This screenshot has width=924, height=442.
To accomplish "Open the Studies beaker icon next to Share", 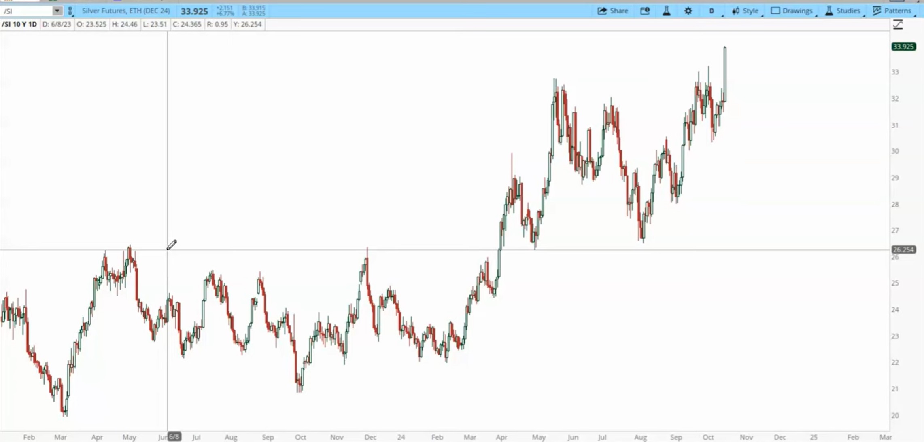I will coord(666,11).
